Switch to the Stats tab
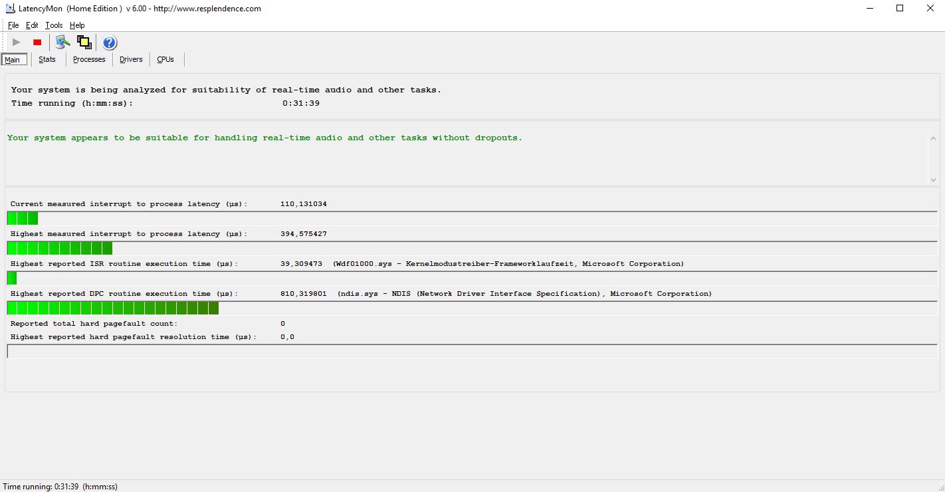945x492 pixels. pyautogui.click(x=47, y=59)
